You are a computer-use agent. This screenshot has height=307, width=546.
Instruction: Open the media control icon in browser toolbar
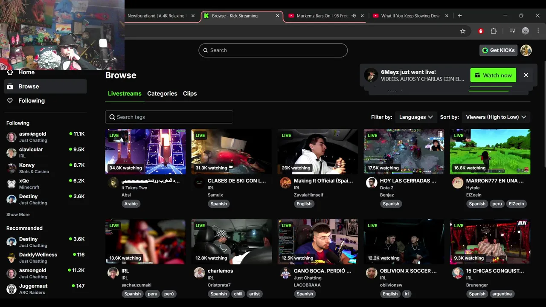(x=513, y=31)
